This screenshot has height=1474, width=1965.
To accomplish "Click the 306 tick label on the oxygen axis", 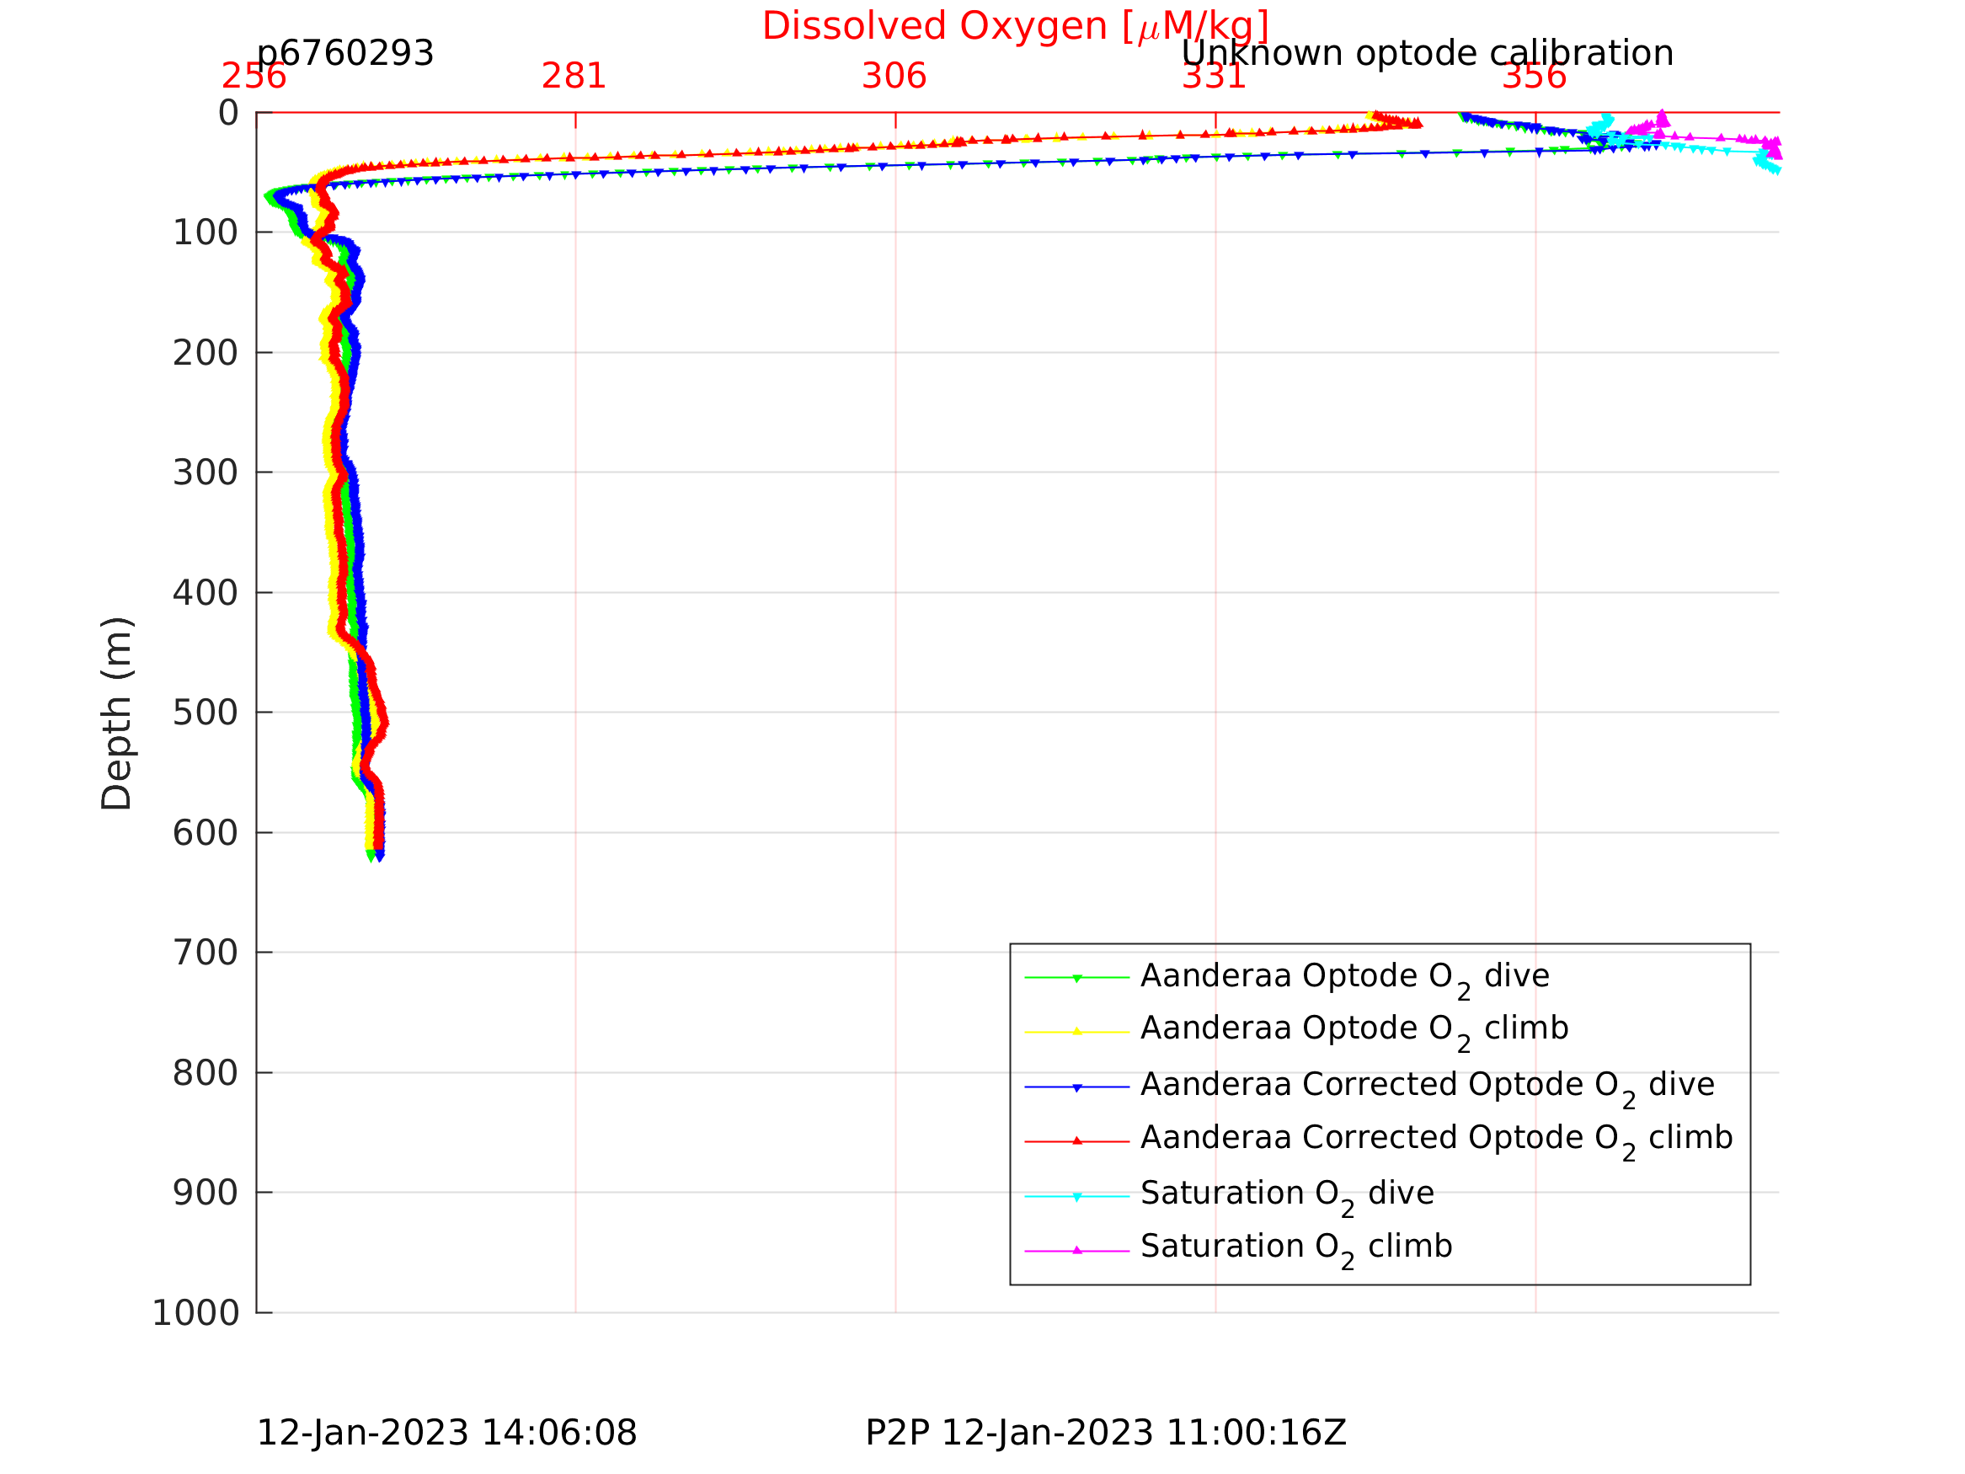I will click(894, 77).
